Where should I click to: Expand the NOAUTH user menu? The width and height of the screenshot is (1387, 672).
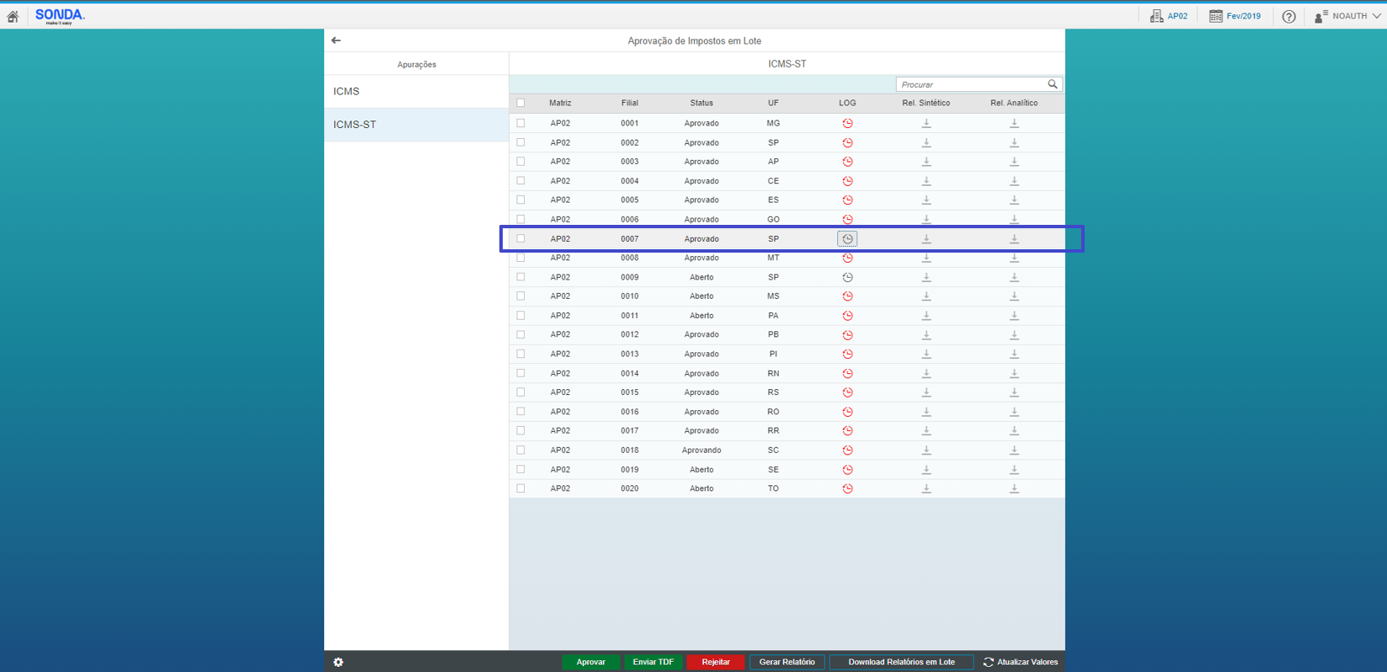pos(1347,16)
